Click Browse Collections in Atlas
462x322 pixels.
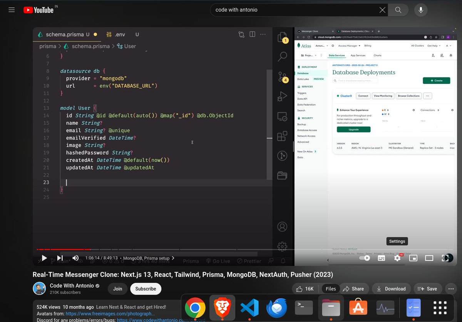(409, 96)
